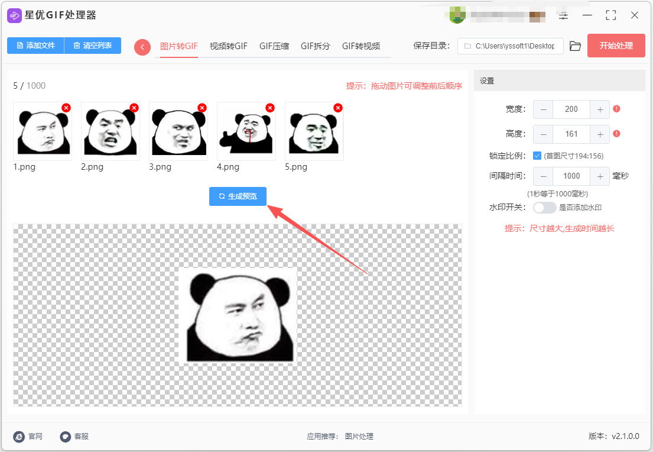653x452 pixels.
Task: Select the 3.png thumbnail
Action: [178, 131]
